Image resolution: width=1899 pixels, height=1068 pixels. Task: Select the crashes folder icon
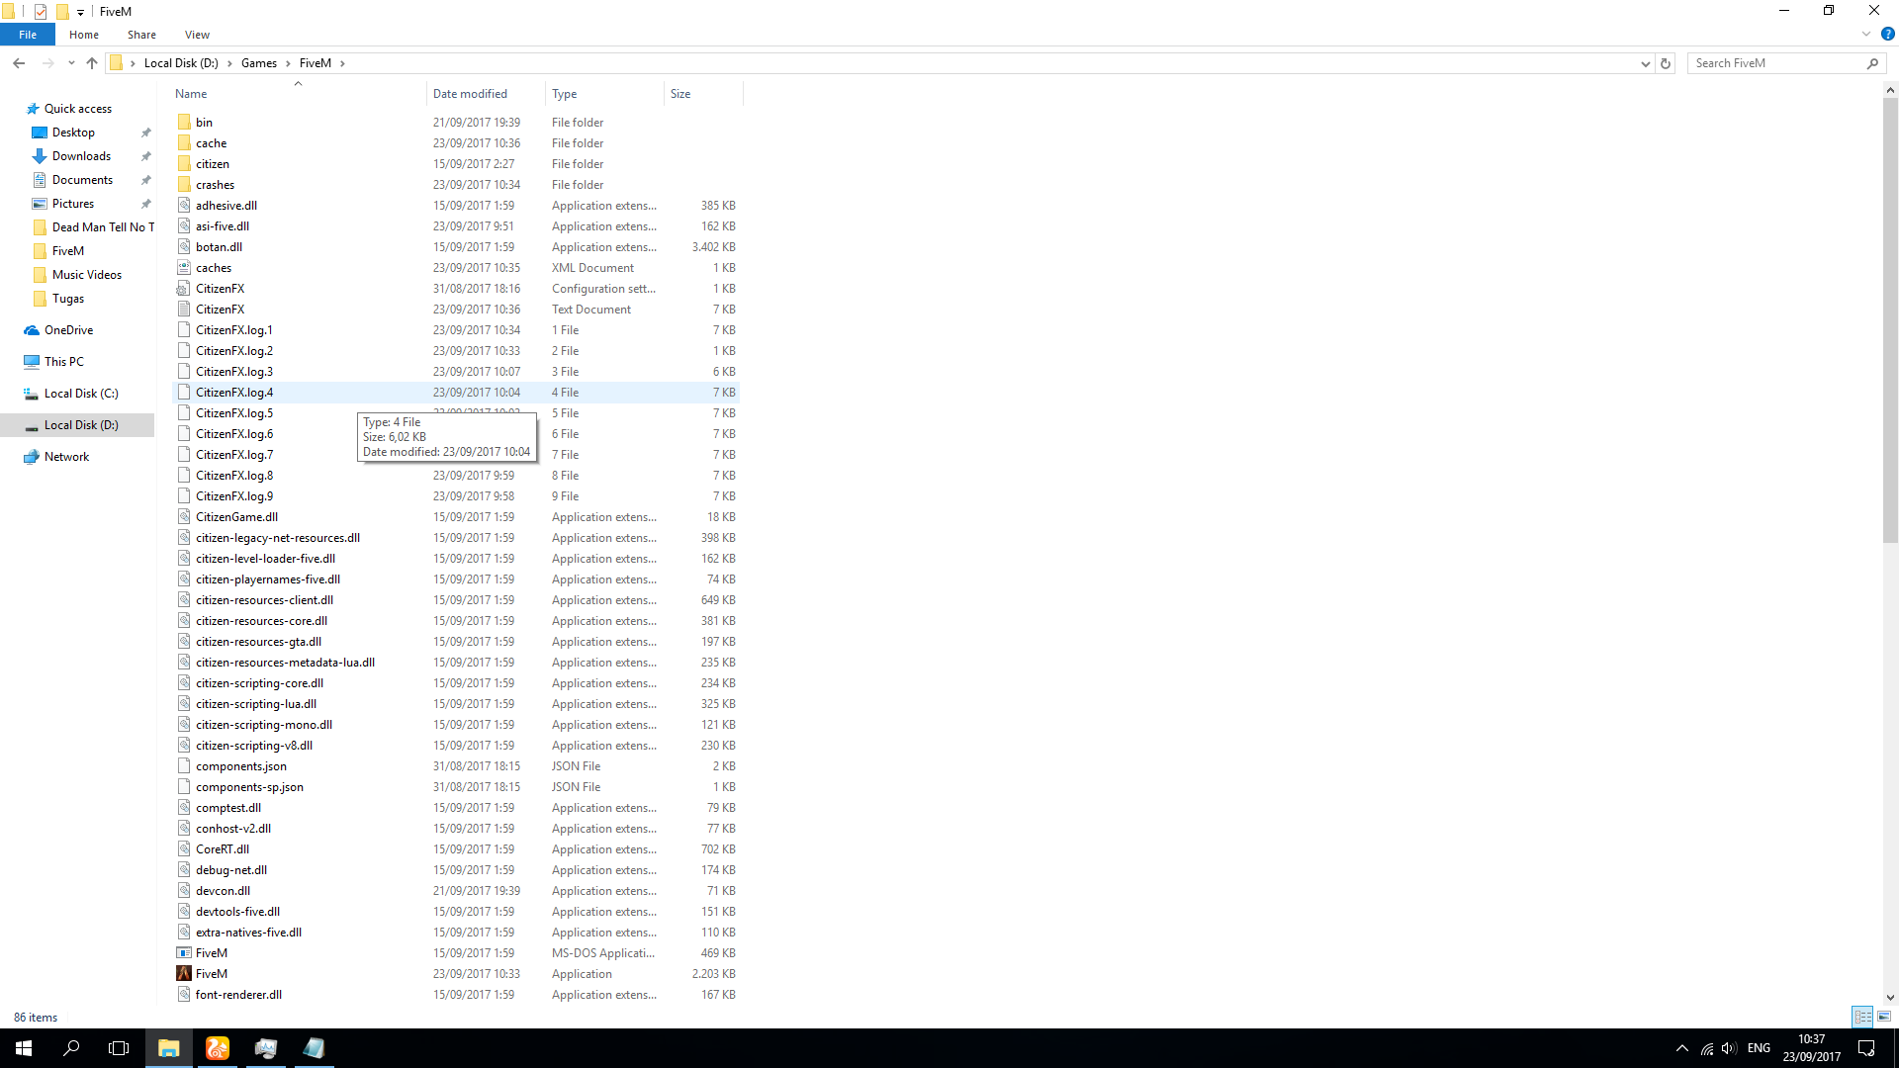pyautogui.click(x=184, y=185)
